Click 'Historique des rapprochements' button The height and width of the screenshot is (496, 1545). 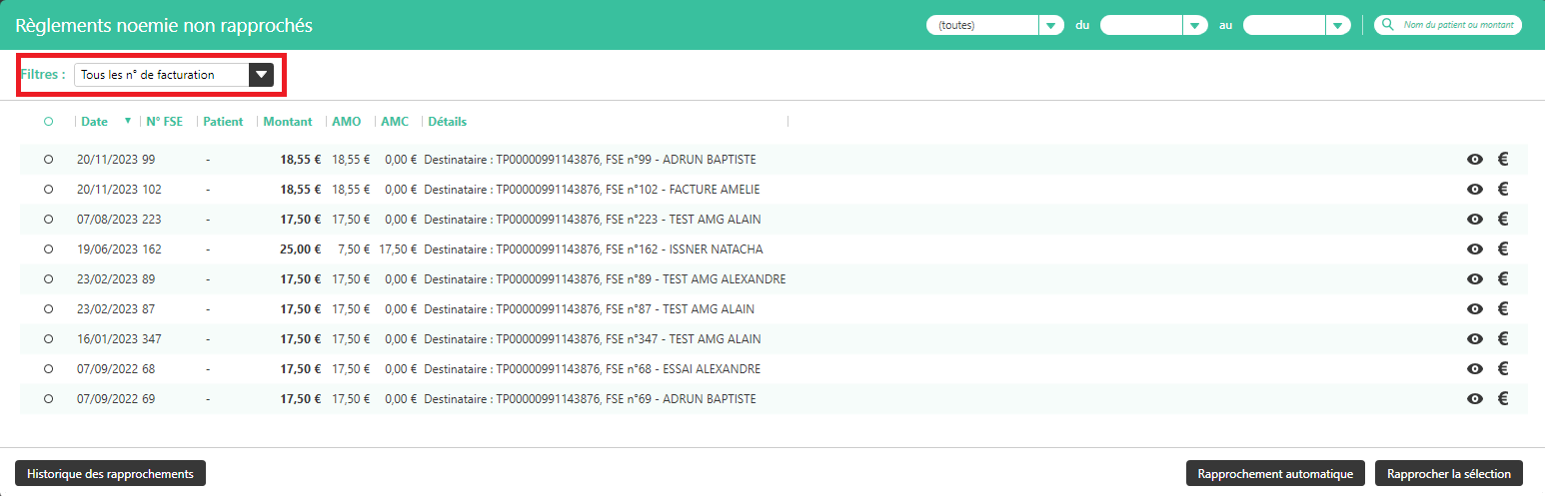[110, 474]
